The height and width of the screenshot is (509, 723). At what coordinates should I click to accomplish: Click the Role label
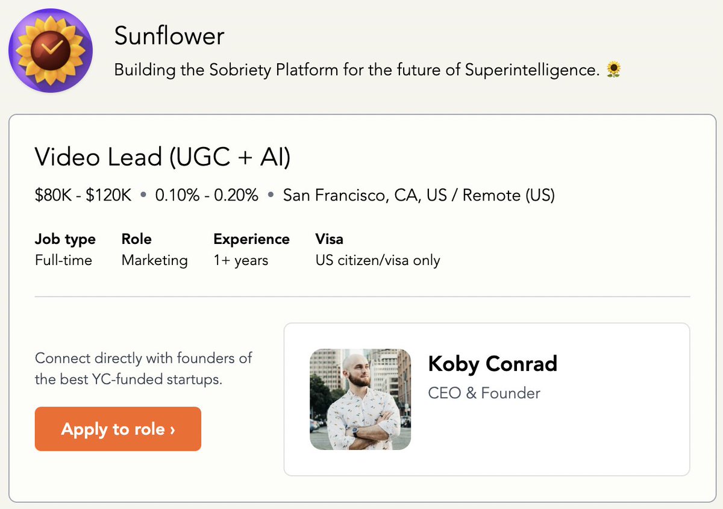(136, 239)
